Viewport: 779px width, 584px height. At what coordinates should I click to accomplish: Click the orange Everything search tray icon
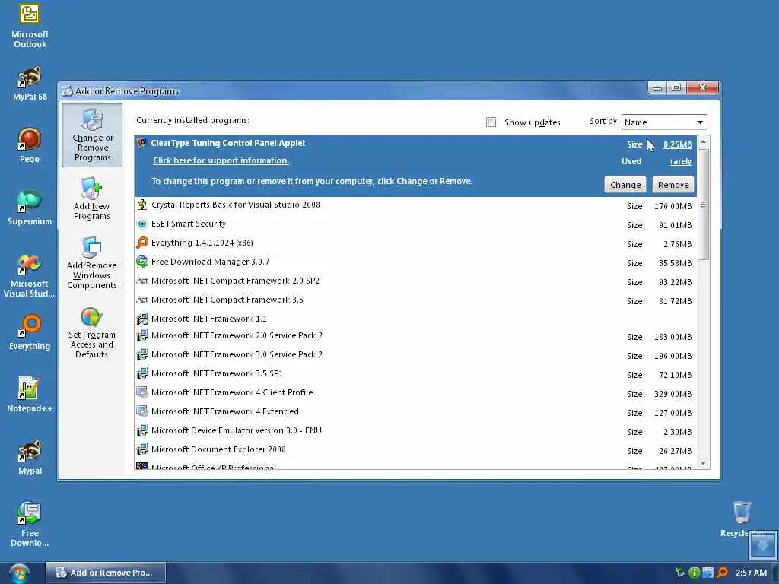click(723, 573)
